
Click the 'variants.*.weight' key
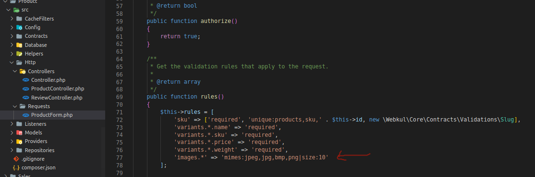(206, 150)
